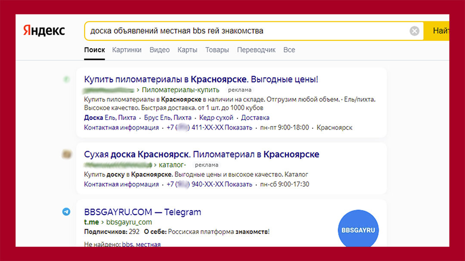Open the Купить пиломатериалы в Красноярске ad title
The width and height of the screenshot is (465, 261).
[201, 79]
